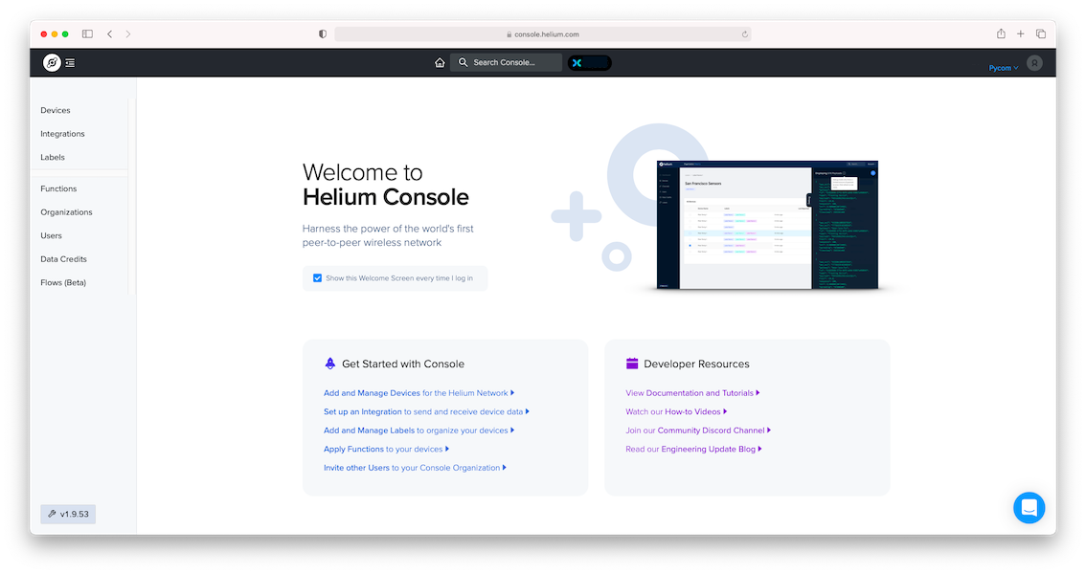Expand the Pycom organization dropdown
This screenshot has width=1086, height=574.
point(1003,68)
